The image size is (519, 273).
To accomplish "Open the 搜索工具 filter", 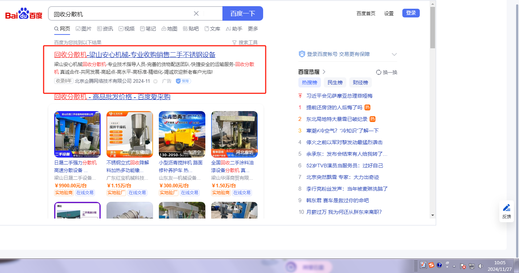I will 245,42.
